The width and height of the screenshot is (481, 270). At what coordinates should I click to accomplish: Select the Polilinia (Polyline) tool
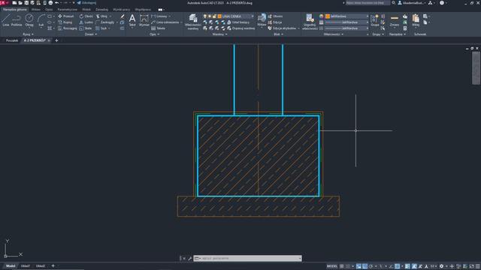click(x=17, y=20)
